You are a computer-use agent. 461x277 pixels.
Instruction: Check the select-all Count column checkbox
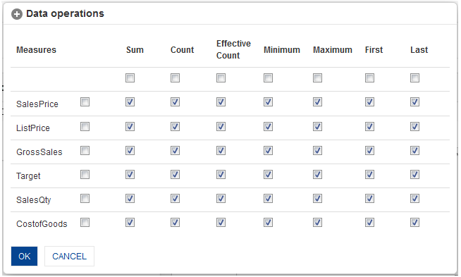[x=175, y=78]
